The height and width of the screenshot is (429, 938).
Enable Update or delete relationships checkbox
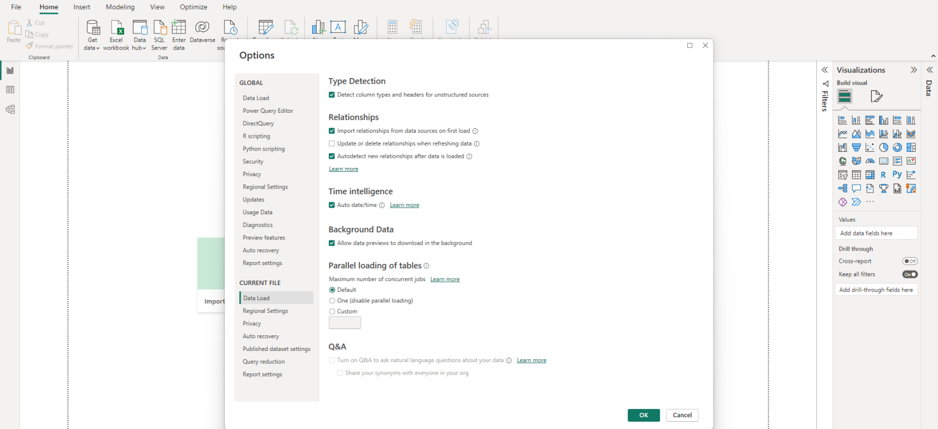tap(332, 144)
